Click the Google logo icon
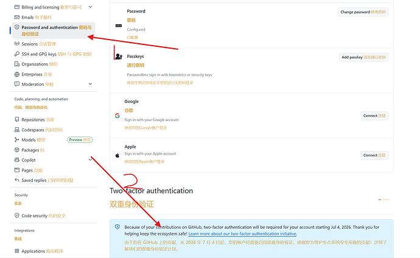 (x=117, y=116)
